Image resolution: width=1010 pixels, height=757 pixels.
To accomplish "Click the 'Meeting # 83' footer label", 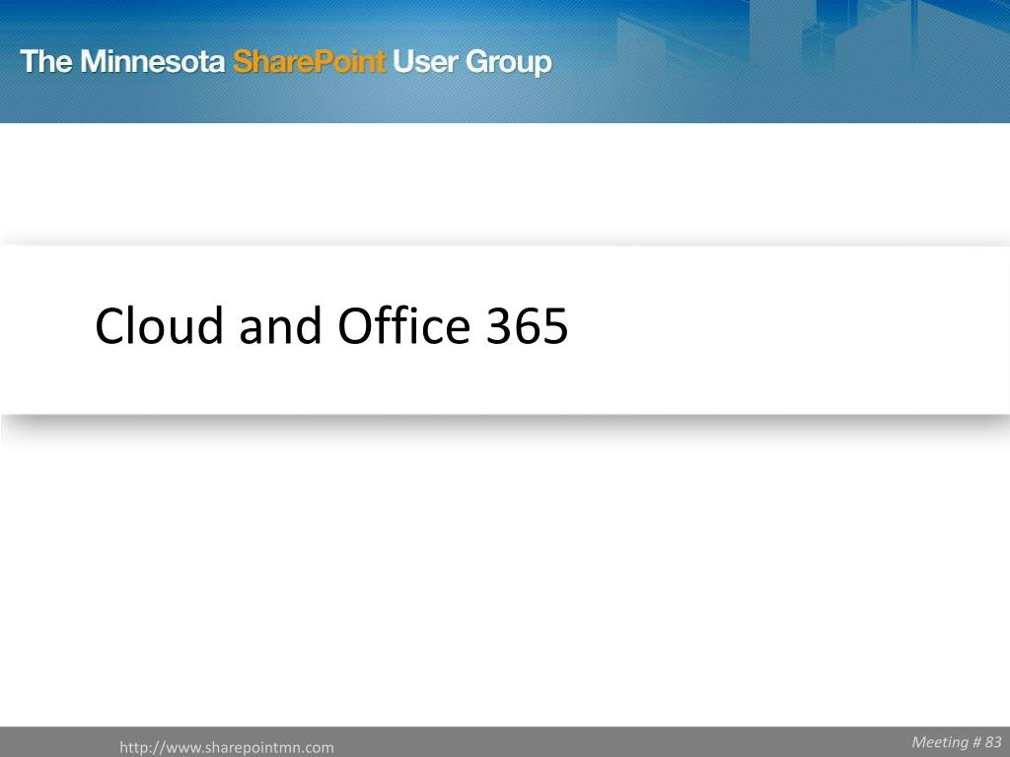I will coord(957,741).
